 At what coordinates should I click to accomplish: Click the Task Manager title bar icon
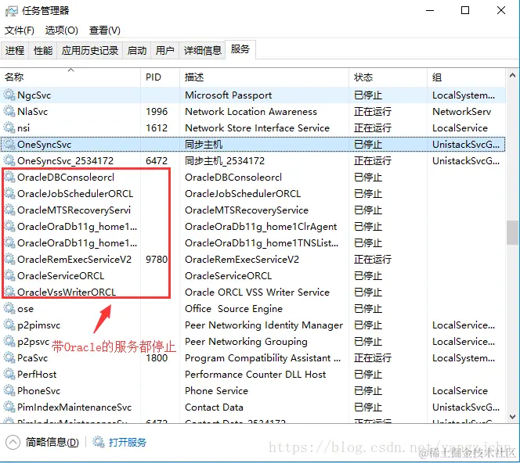pyautogui.click(x=12, y=11)
